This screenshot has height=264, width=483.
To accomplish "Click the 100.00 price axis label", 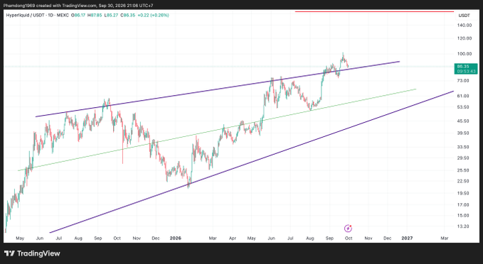I will pyautogui.click(x=465, y=54).
